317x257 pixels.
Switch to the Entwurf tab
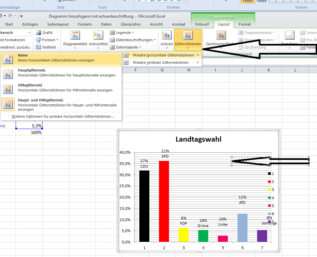[x=202, y=24]
